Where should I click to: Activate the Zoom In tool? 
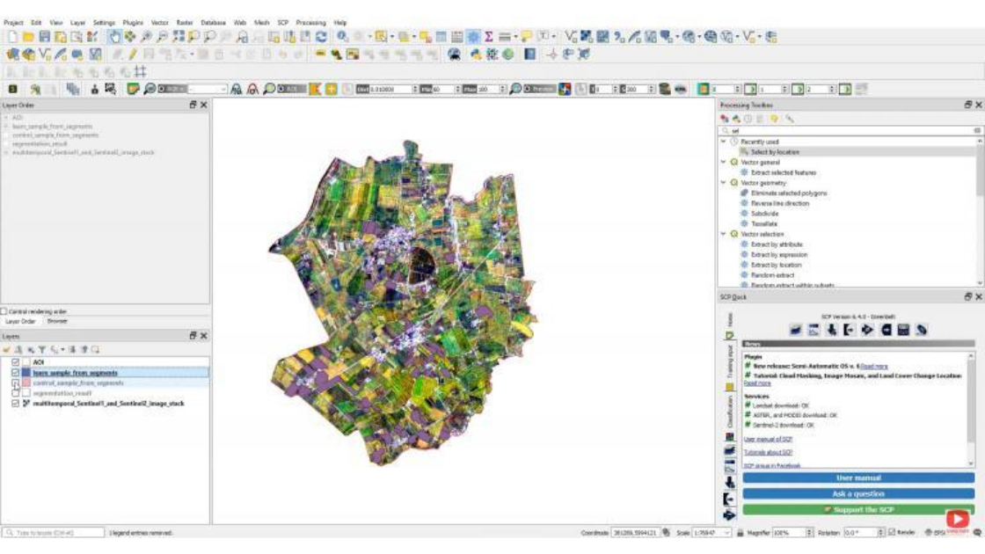pos(146,33)
